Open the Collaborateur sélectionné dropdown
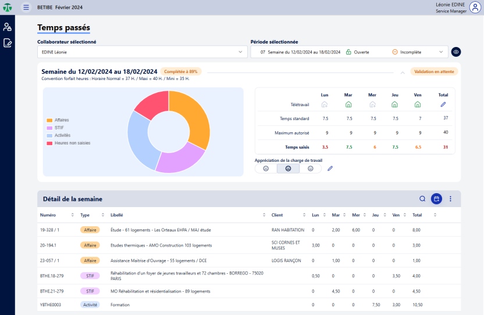The width and height of the screenshot is (484, 315). (142, 52)
